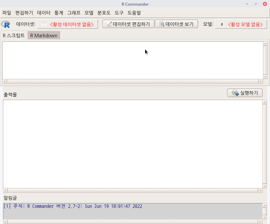
Task: Click the magnifier icon on 데이터셋 보기
Action: pos(162,24)
